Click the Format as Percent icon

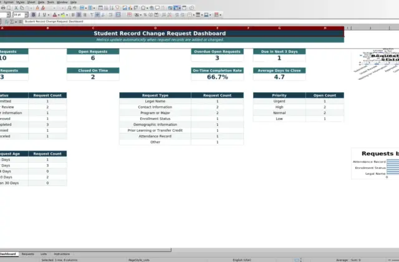pos(145,15)
